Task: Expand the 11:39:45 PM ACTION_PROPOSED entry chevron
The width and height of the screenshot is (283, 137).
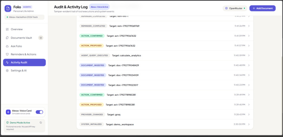Action: point(249,105)
